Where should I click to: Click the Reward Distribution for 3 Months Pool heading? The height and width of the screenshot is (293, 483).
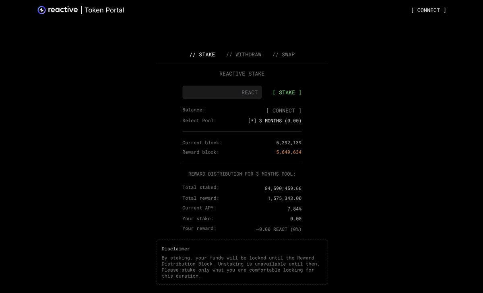tap(242, 174)
